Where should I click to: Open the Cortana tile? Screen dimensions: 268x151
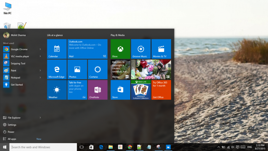[98, 69]
